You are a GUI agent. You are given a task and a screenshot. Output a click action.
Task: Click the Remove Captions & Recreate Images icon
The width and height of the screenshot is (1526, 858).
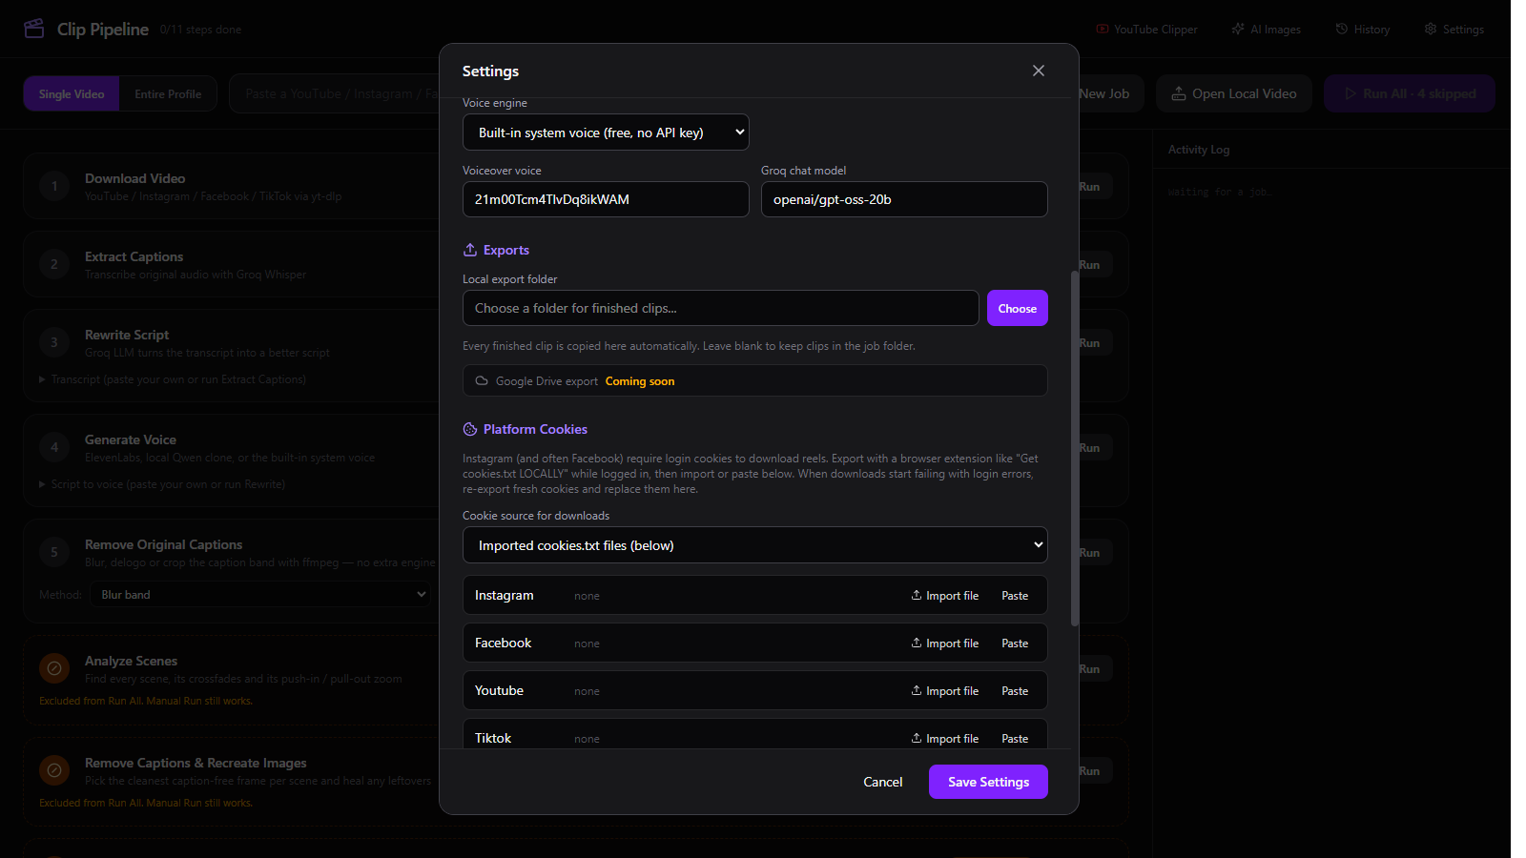point(54,770)
